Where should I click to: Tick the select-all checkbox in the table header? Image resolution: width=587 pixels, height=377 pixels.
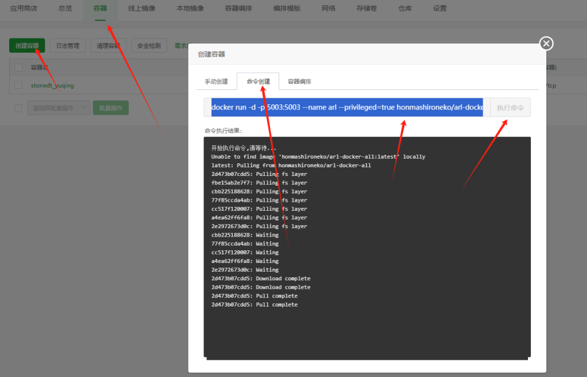(x=18, y=68)
